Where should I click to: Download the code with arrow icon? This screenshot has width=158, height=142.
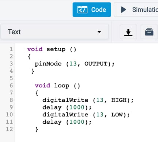[128, 32]
